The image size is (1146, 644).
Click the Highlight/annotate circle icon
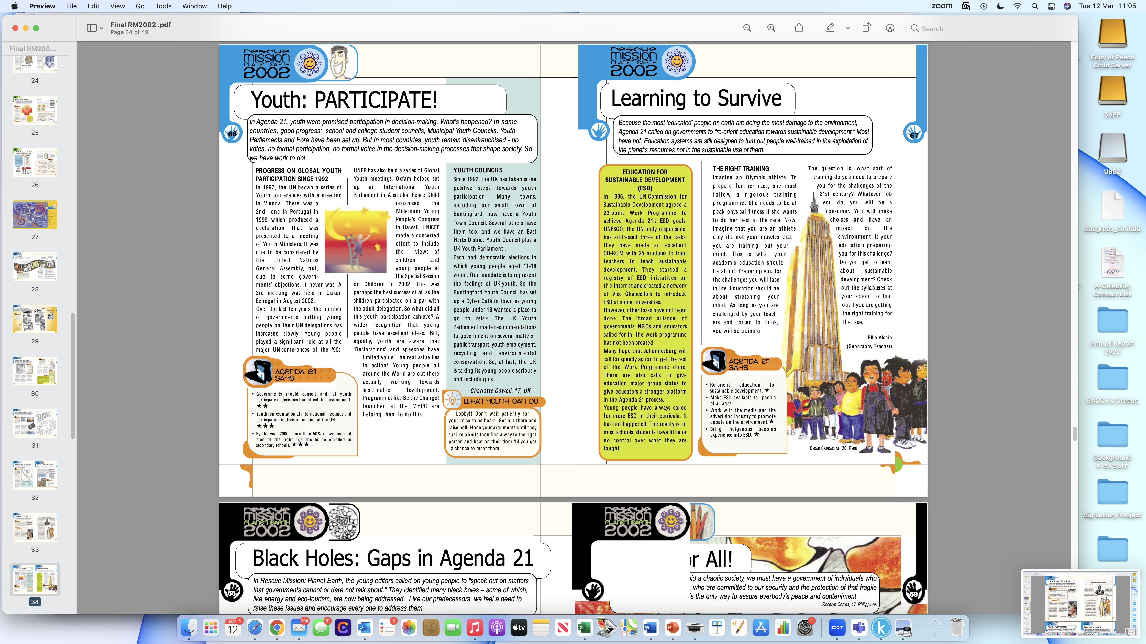(890, 28)
